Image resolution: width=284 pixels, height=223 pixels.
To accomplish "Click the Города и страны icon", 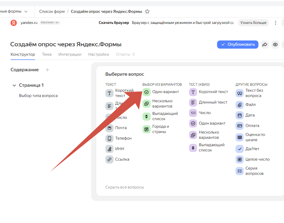I will click(x=146, y=129).
